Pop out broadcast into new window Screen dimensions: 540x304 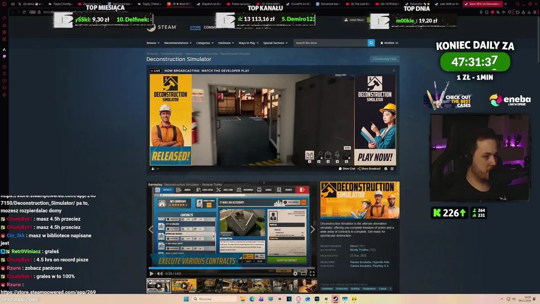pos(392,169)
